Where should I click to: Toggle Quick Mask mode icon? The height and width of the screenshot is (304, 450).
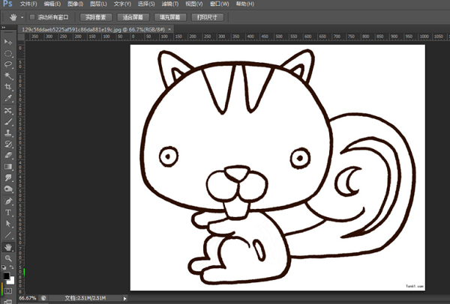8,291
